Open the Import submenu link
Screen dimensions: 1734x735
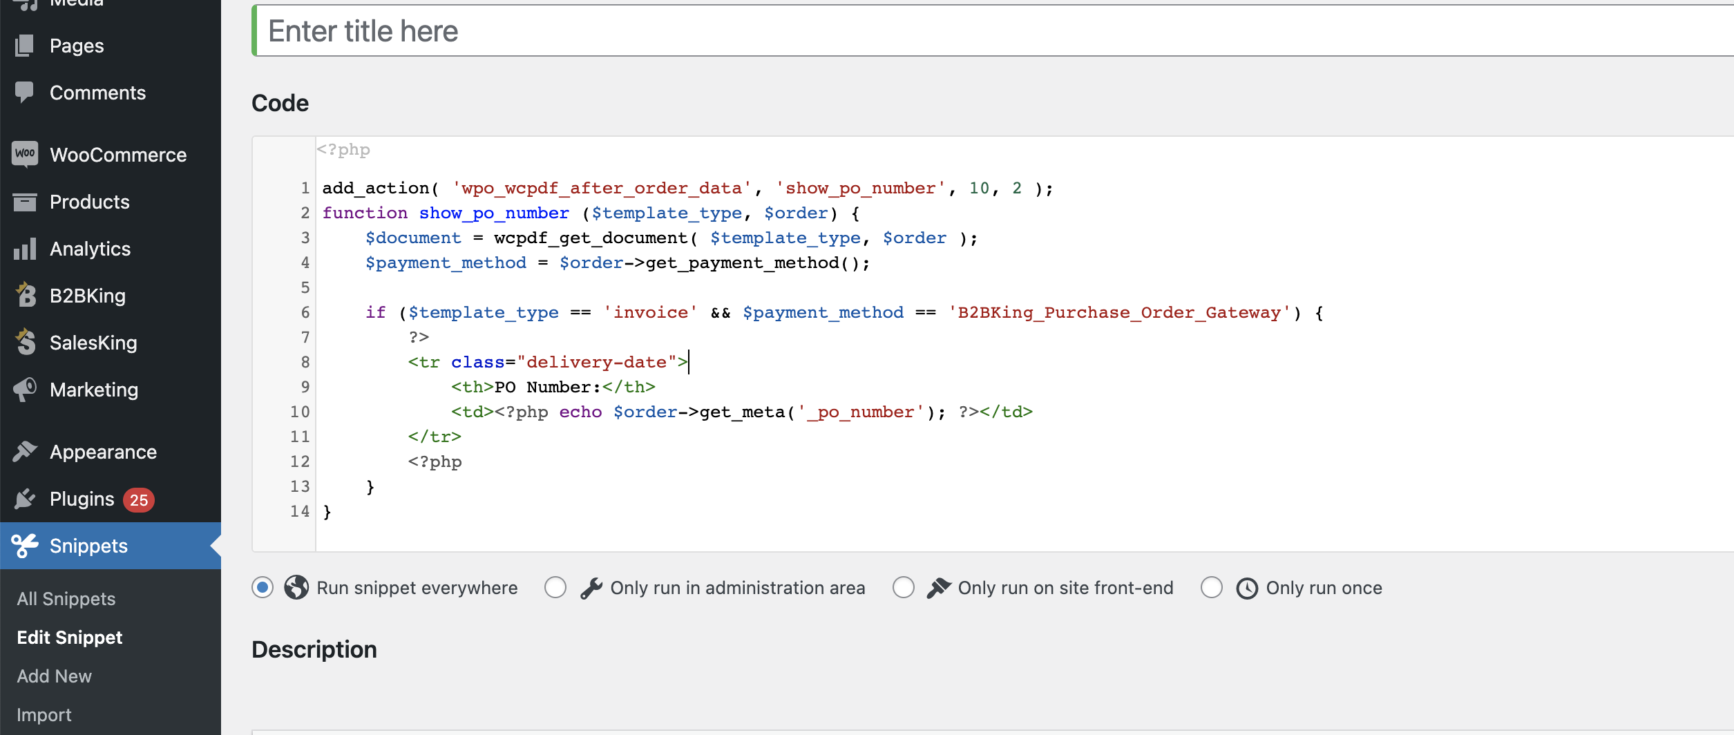click(44, 715)
